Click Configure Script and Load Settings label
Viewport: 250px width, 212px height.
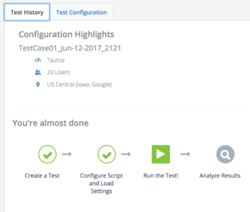pyautogui.click(x=102, y=183)
